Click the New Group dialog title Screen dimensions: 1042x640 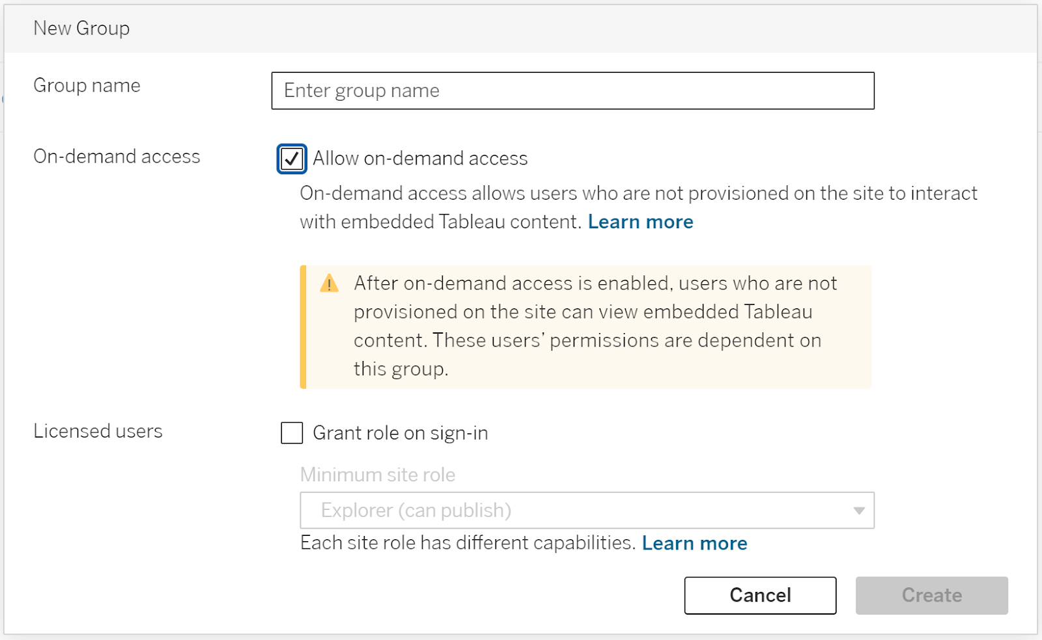81,29
